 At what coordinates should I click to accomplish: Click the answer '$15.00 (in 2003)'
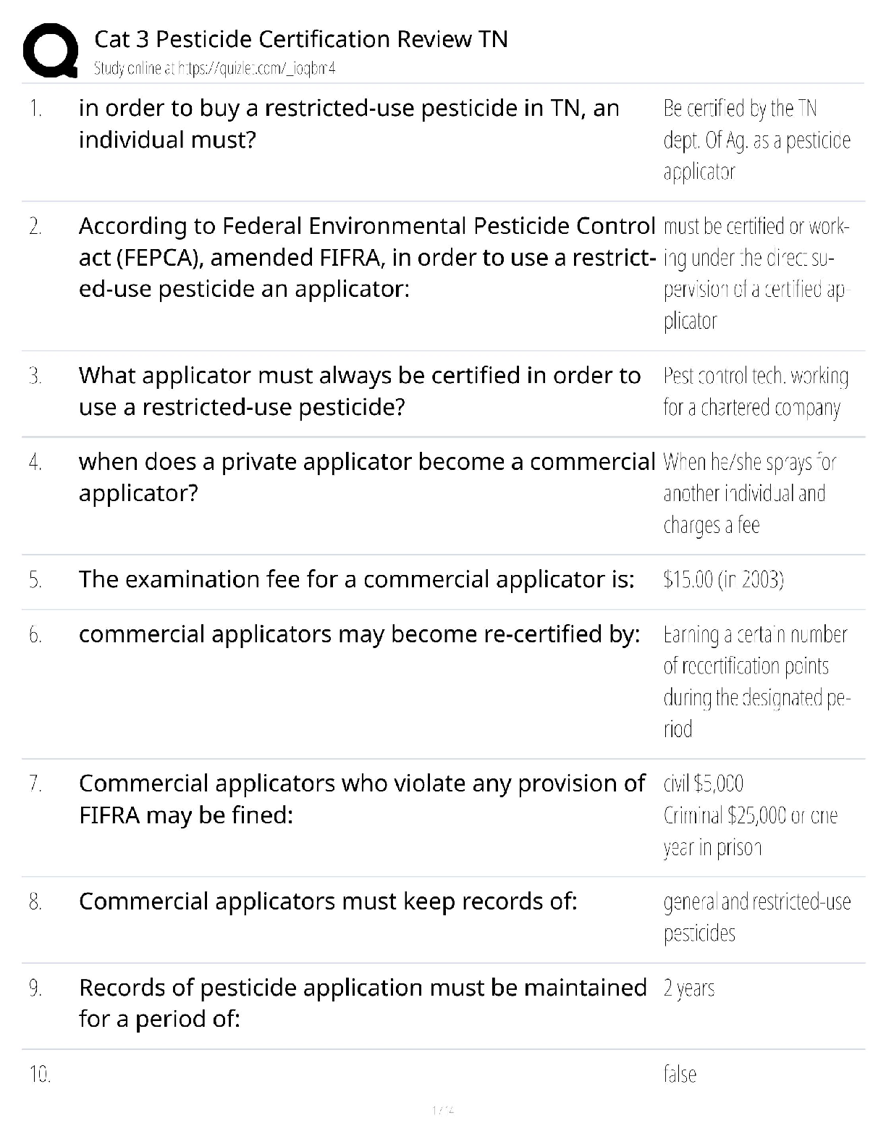click(723, 580)
